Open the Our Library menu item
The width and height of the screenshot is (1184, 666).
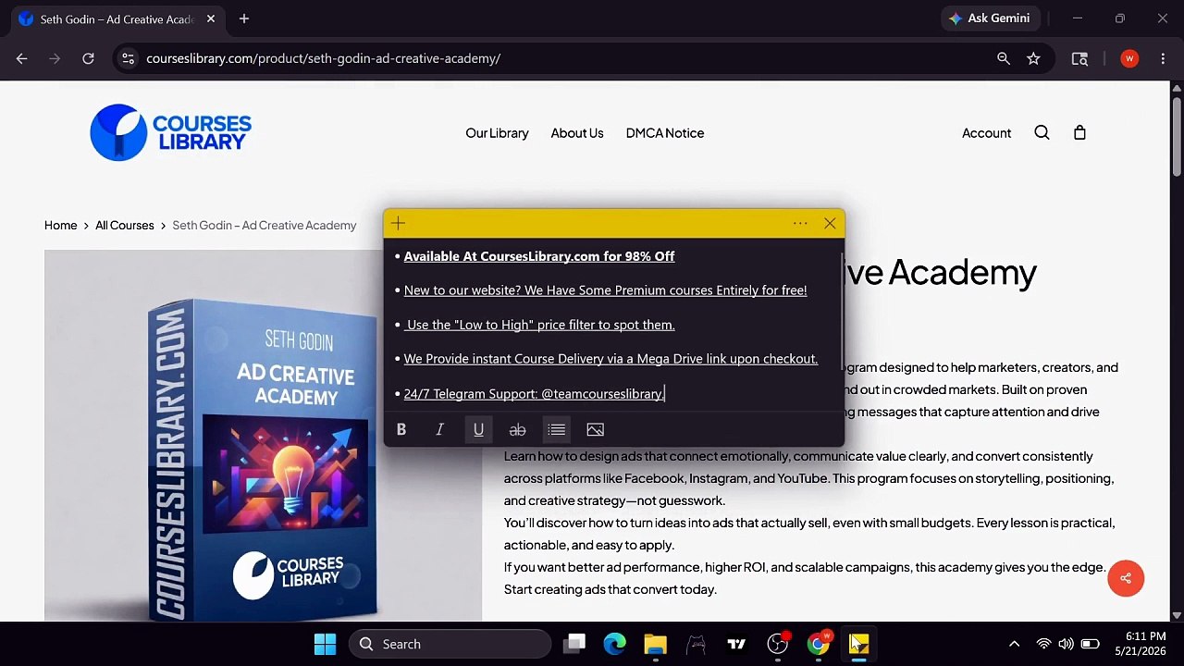pos(497,133)
